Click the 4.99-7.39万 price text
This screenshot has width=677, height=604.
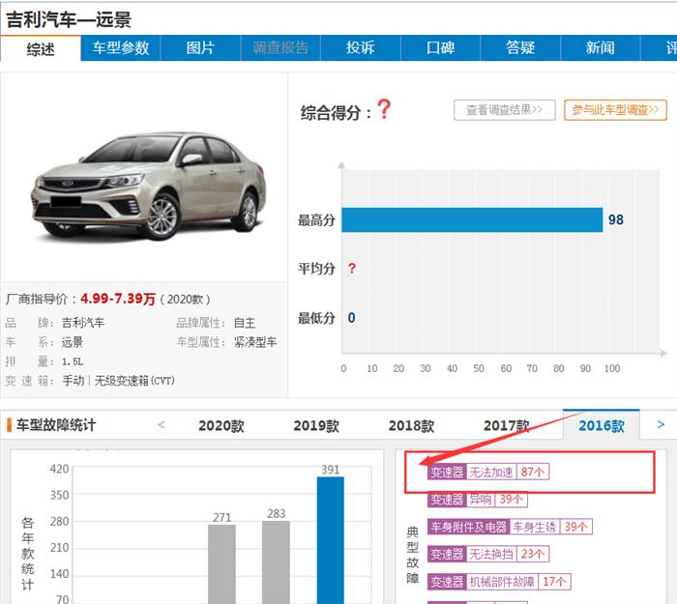(x=117, y=299)
